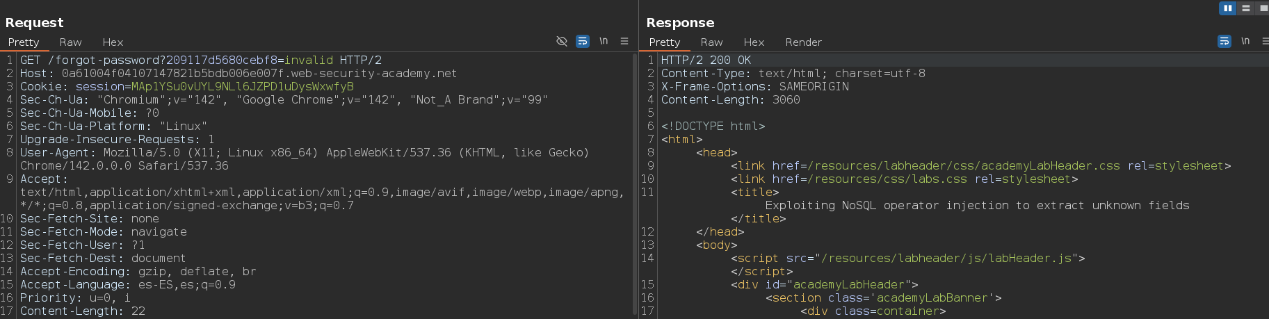
Task: Switch Request view to Hex
Action: (113, 42)
